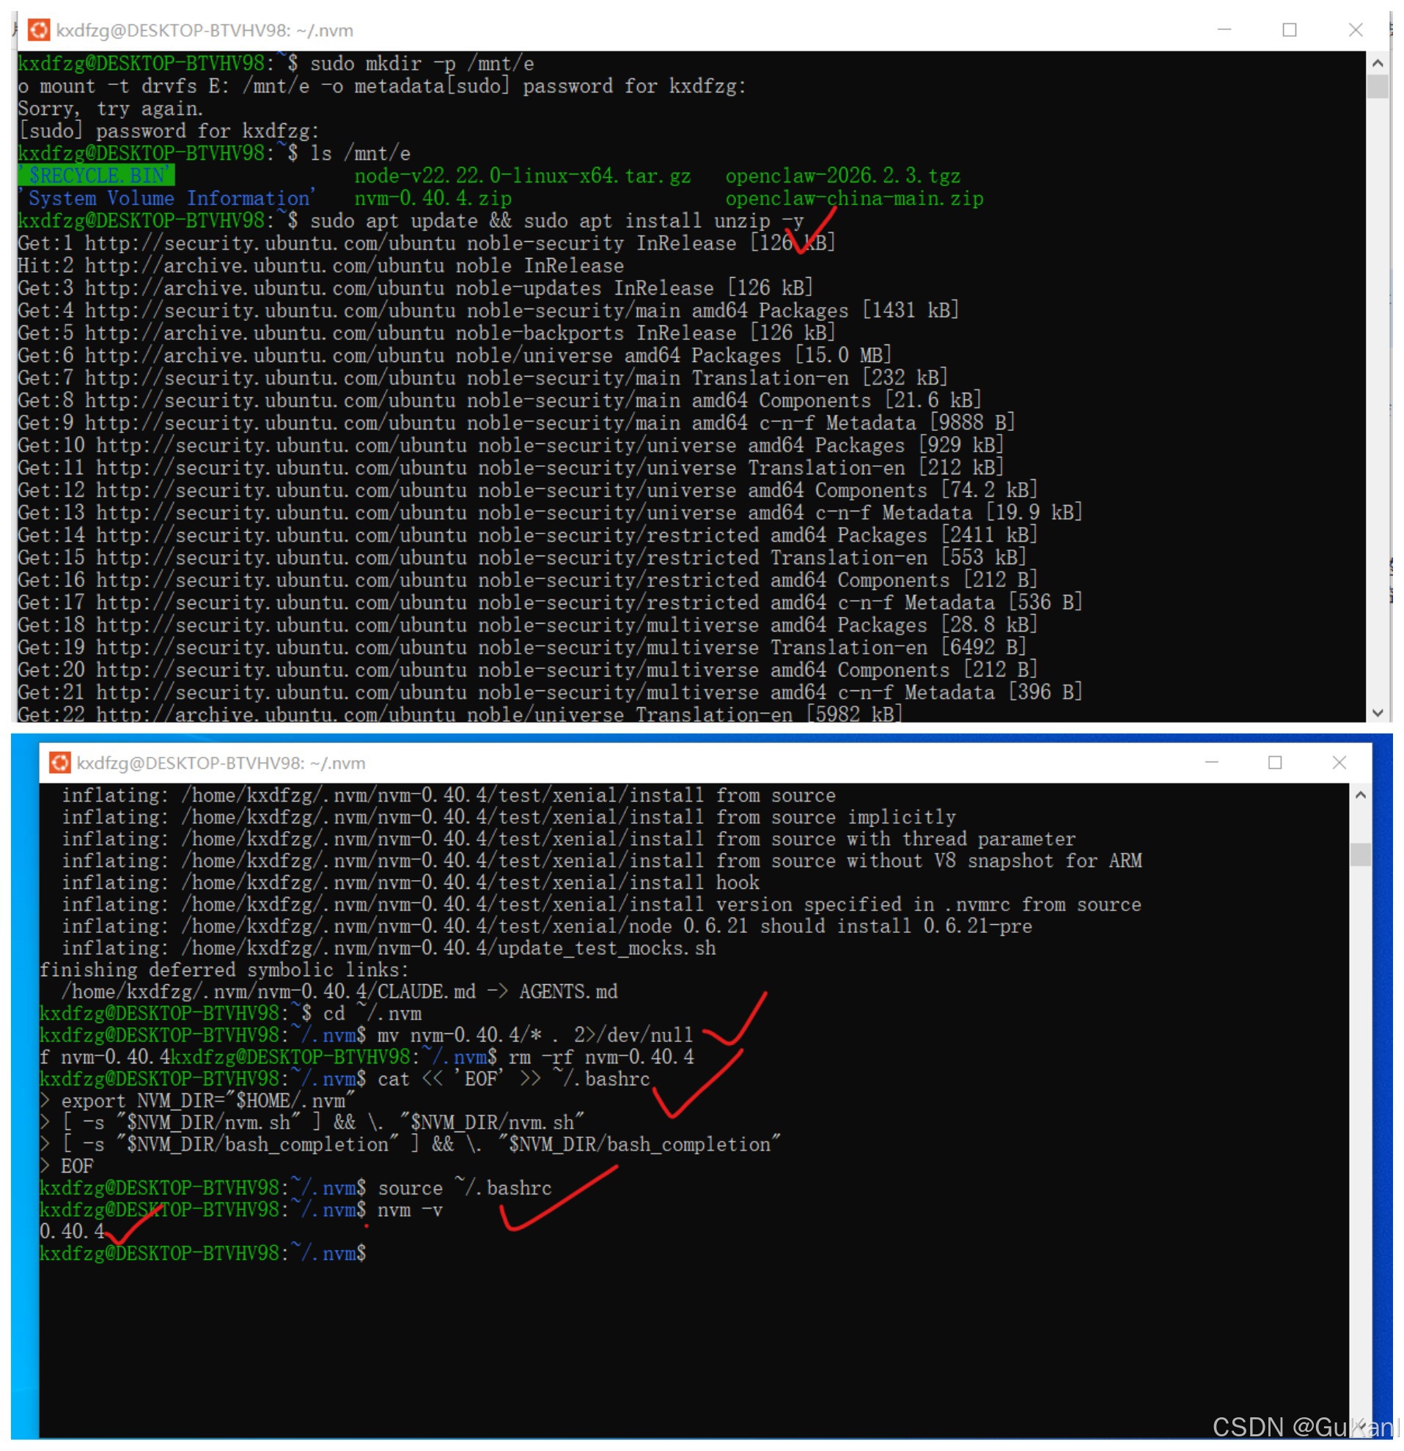Click Ubuntu icon in top terminal title bar
The height and width of the screenshot is (1451, 1404).
39,29
